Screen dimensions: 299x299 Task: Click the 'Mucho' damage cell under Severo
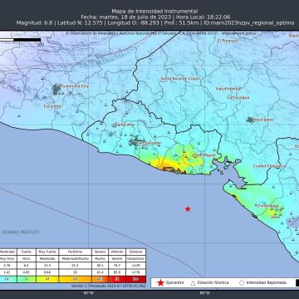click(x=100, y=258)
